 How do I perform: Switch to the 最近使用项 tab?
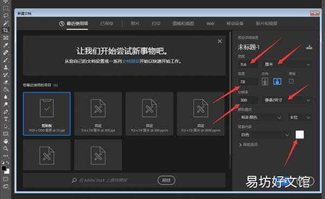pos(74,24)
